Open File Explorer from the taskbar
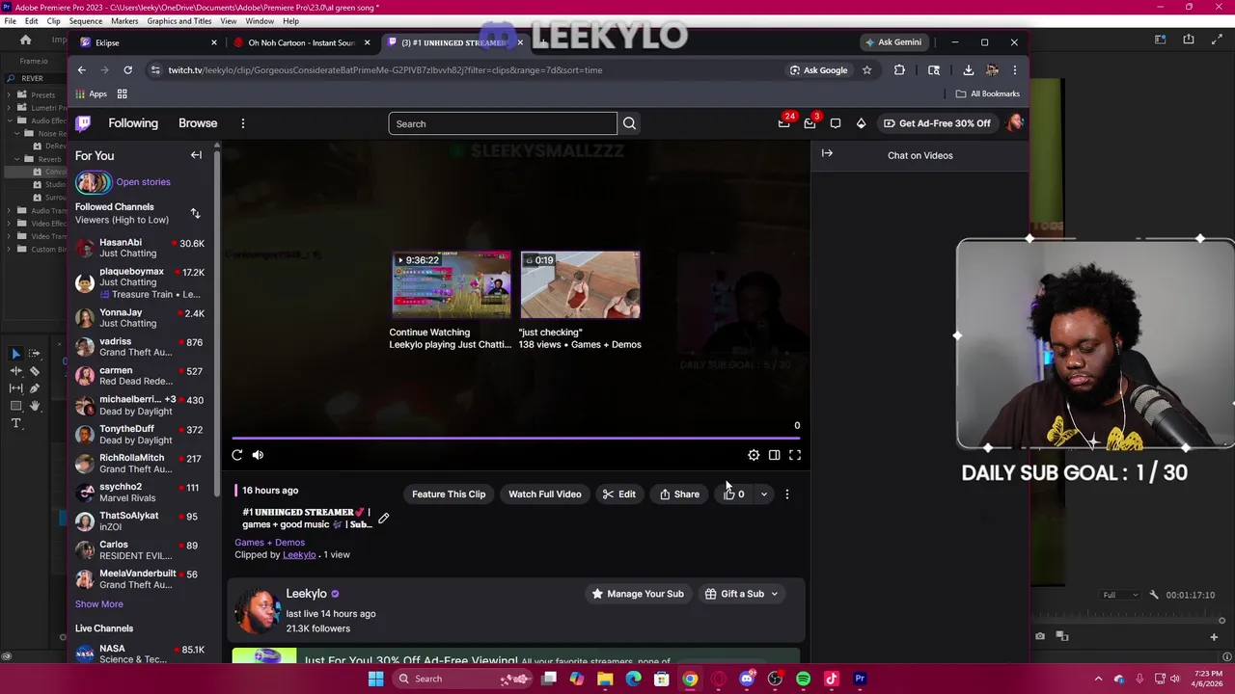This screenshot has width=1235, height=694. coord(605,679)
